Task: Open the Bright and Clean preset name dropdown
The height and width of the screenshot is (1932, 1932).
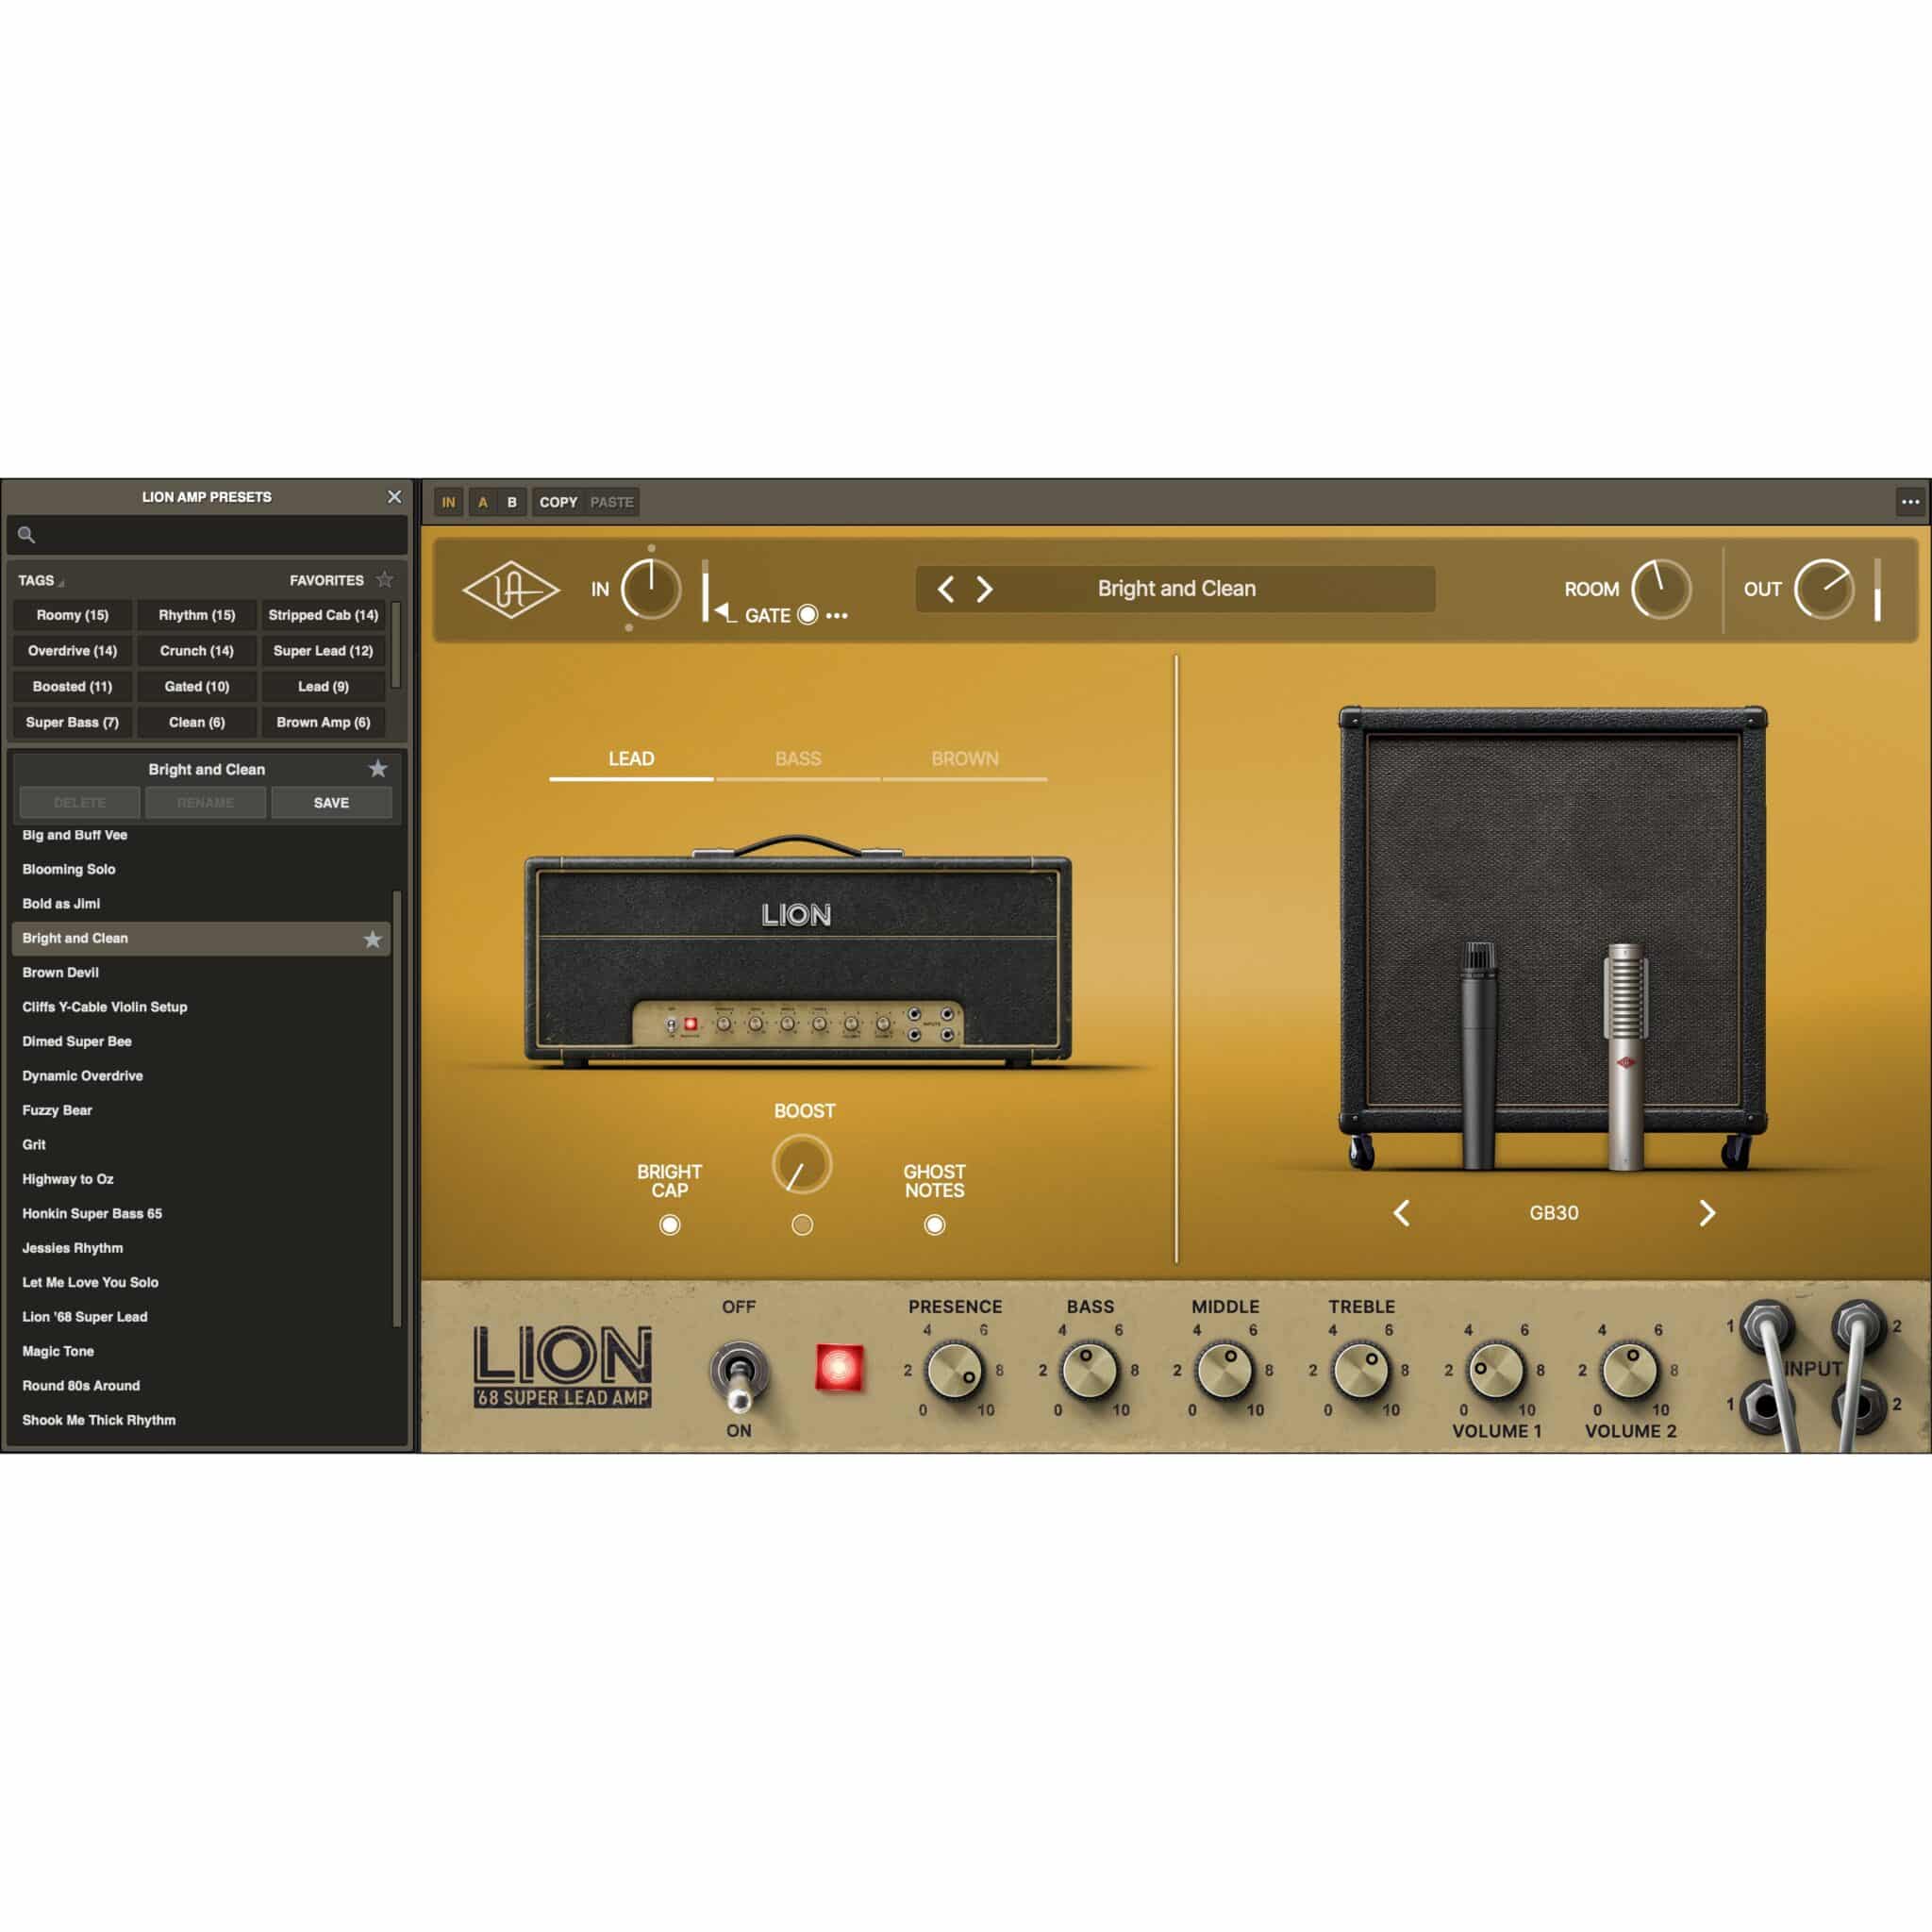Action: [x=1176, y=589]
